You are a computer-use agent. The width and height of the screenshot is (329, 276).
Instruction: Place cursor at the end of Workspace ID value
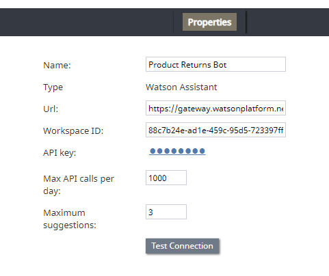click(284, 130)
